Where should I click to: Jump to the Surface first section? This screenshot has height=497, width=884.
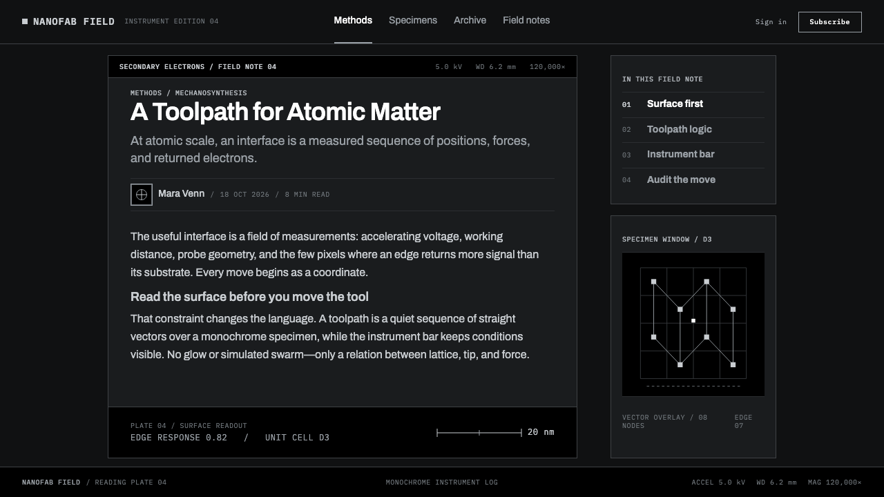pos(693,104)
